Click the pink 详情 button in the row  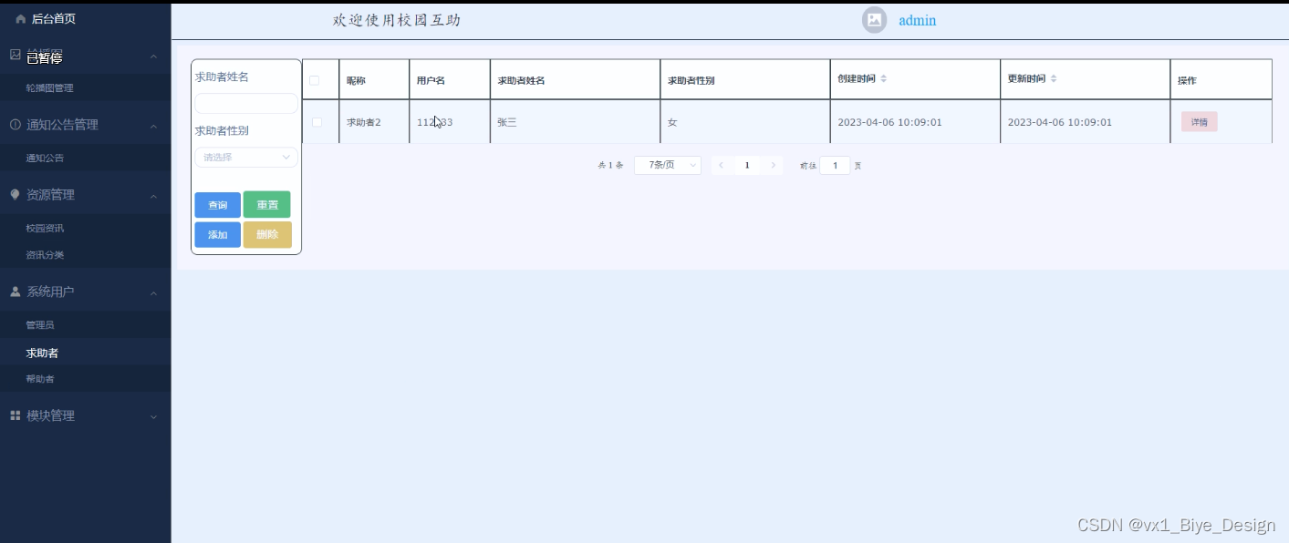pyautogui.click(x=1199, y=122)
